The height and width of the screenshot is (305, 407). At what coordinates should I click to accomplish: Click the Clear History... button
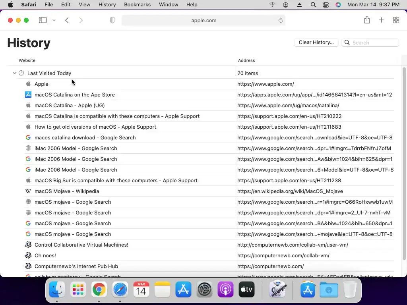(316, 42)
